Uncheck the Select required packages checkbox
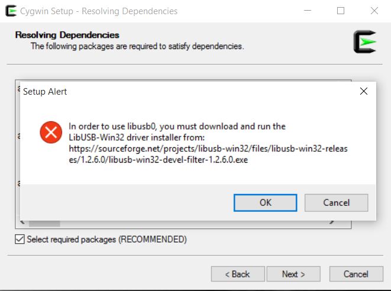The height and width of the screenshot is (291, 391). 20,239
